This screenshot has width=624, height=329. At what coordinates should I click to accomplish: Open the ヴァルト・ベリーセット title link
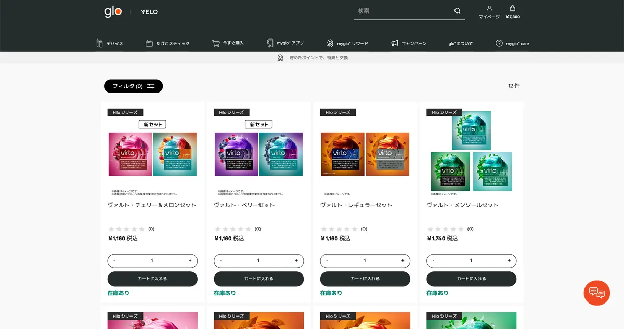(x=244, y=205)
